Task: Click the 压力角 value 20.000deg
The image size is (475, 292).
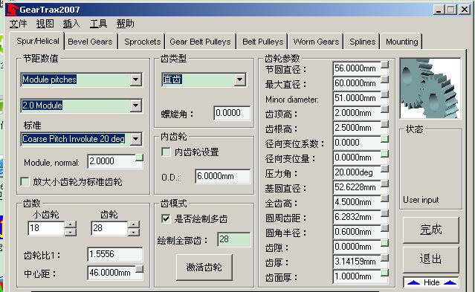Action: tap(357, 172)
